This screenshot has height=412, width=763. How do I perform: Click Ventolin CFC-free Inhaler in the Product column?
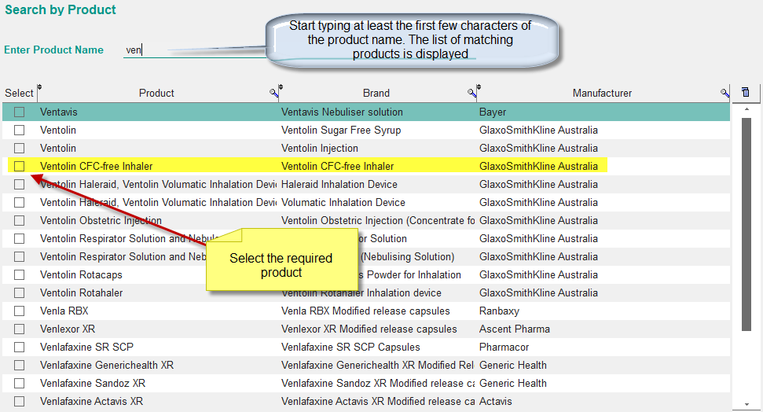pyautogui.click(x=97, y=166)
